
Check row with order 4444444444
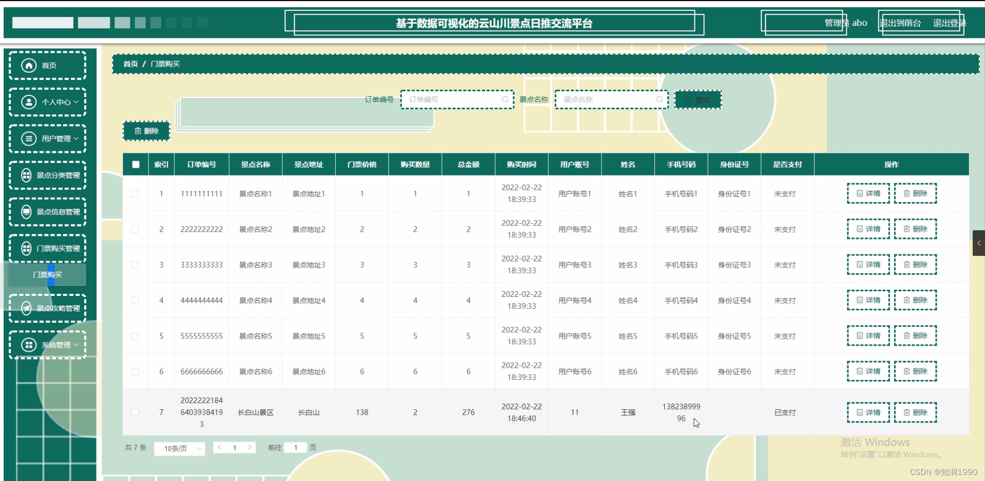[135, 300]
